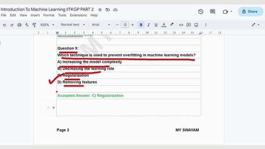Expand the video call dropdown arrow
The height and width of the screenshot is (149, 265).
[231, 12]
